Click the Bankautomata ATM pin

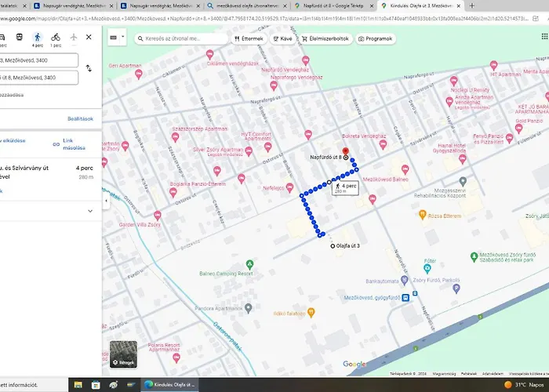405,280
